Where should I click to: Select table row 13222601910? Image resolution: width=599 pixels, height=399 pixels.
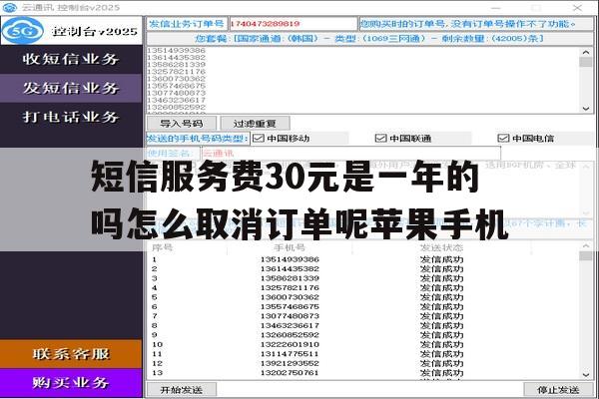click(363, 344)
